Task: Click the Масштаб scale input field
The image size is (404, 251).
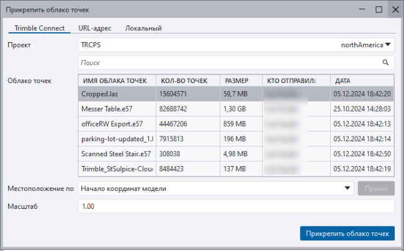Action: [236, 206]
